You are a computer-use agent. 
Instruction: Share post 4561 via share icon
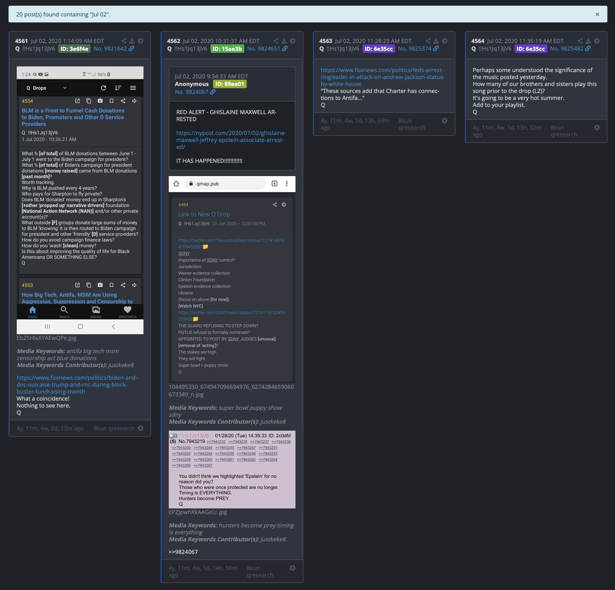click(124, 41)
